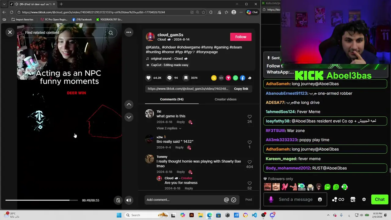The width and height of the screenshot is (391, 220).
Task: Open cloud_gam3s profile name
Action: tap(170, 35)
